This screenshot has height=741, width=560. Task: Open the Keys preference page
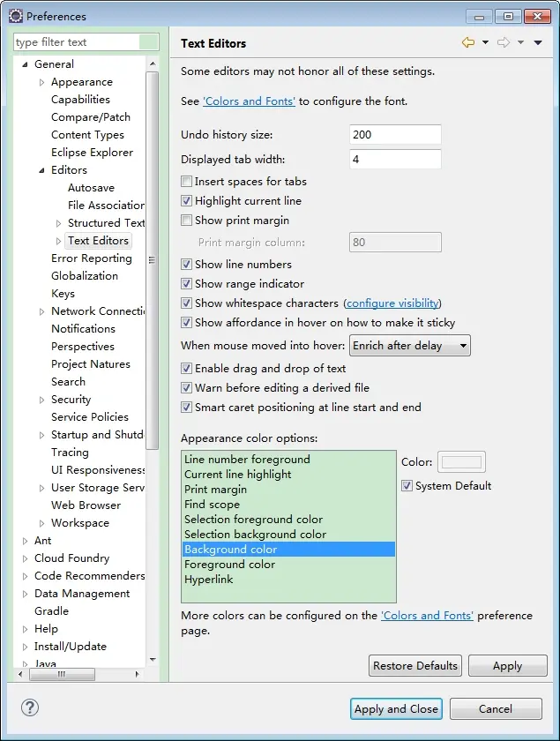coord(63,294)
